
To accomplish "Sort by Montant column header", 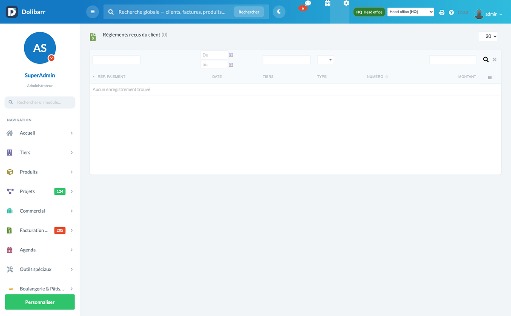I will coord(467,77).
